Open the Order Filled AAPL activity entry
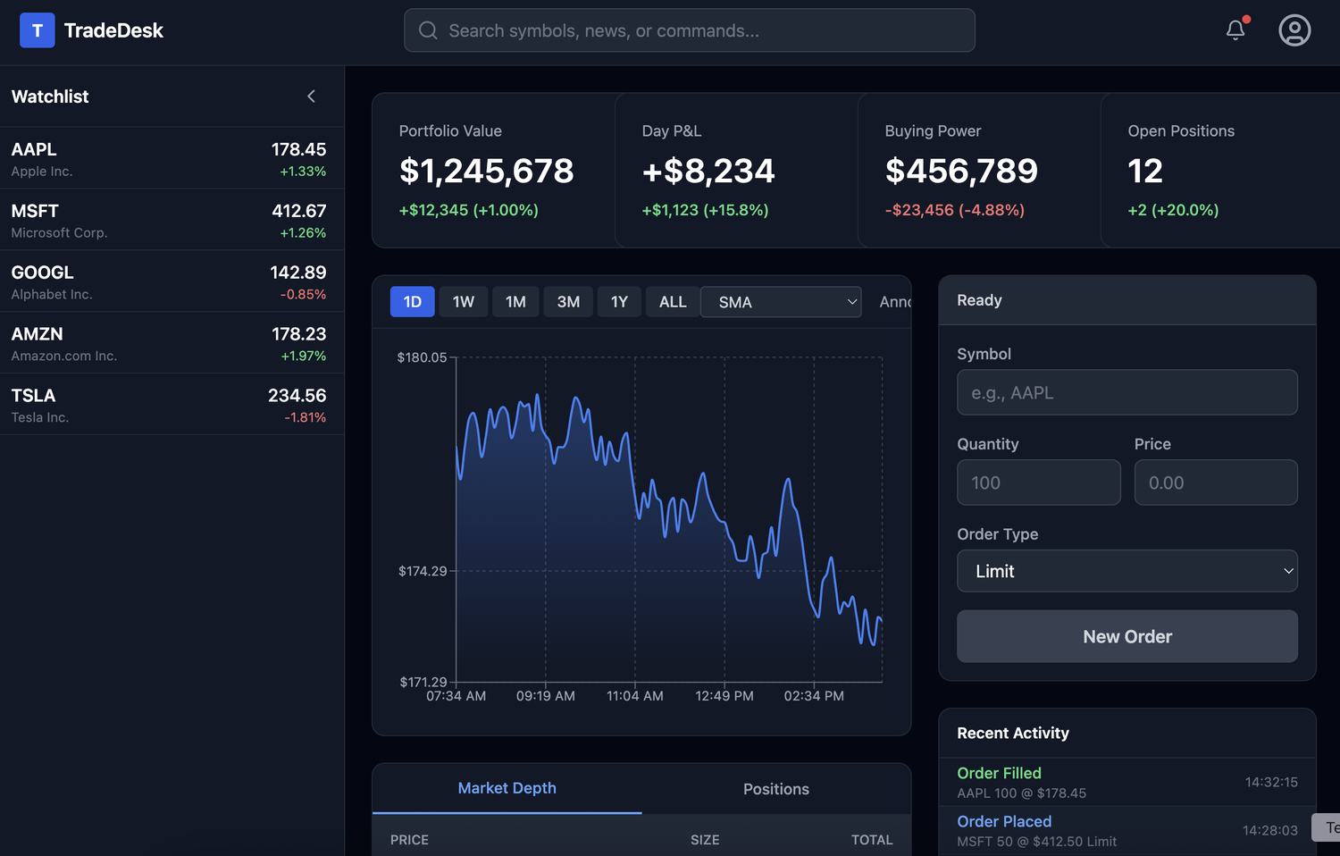Screen dimensions: 1340x856 pyautogui.click(x=1126, y=782)
